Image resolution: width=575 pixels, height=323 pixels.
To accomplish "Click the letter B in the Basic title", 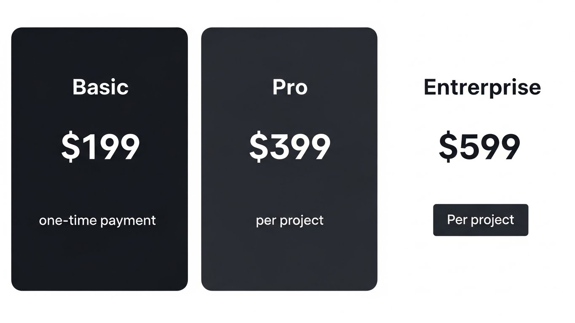I will [x=79, y=87].
